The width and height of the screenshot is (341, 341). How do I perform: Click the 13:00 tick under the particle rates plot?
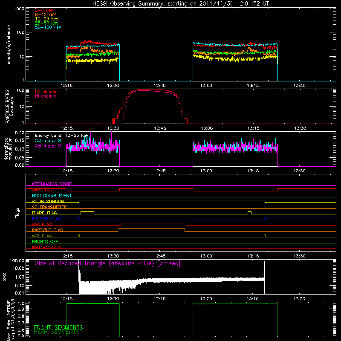(207, 128)
